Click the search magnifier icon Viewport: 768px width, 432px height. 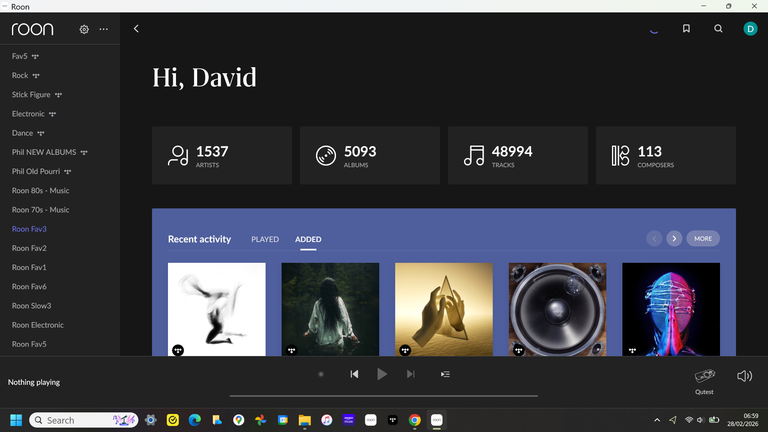(x=718, y=28)
